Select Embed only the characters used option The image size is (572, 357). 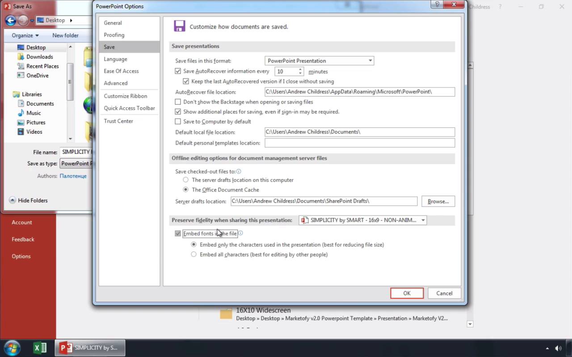[x=193, y=245]
